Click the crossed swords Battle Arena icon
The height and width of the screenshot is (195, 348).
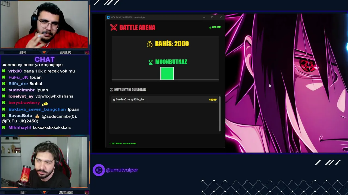[114, 27]
